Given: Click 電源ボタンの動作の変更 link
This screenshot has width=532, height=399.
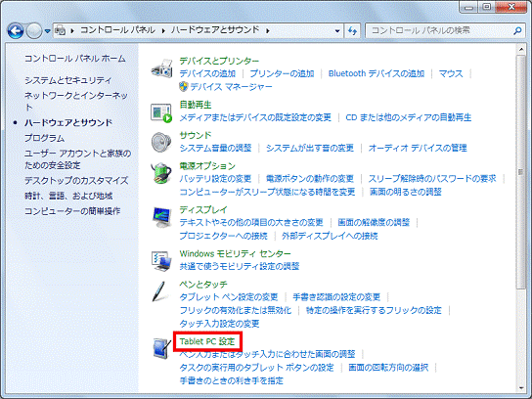Looking at the screenshot, I should tap(310, 178).
